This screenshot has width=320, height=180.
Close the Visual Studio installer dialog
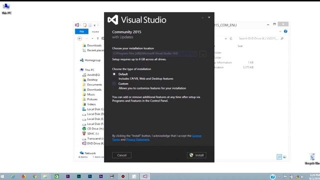(x=209, y=17)
